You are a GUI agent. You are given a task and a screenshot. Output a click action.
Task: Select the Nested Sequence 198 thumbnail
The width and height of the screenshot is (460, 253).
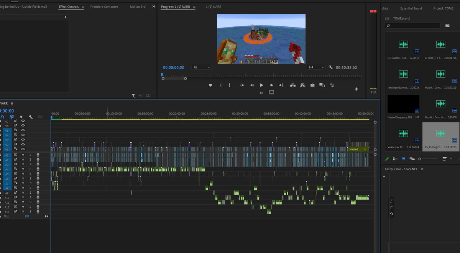point(403,103)
